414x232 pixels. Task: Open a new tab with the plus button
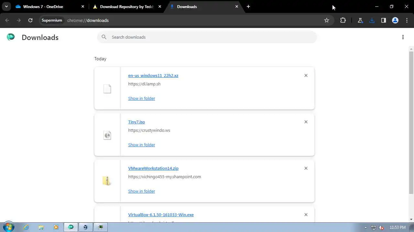coord(248,6)
